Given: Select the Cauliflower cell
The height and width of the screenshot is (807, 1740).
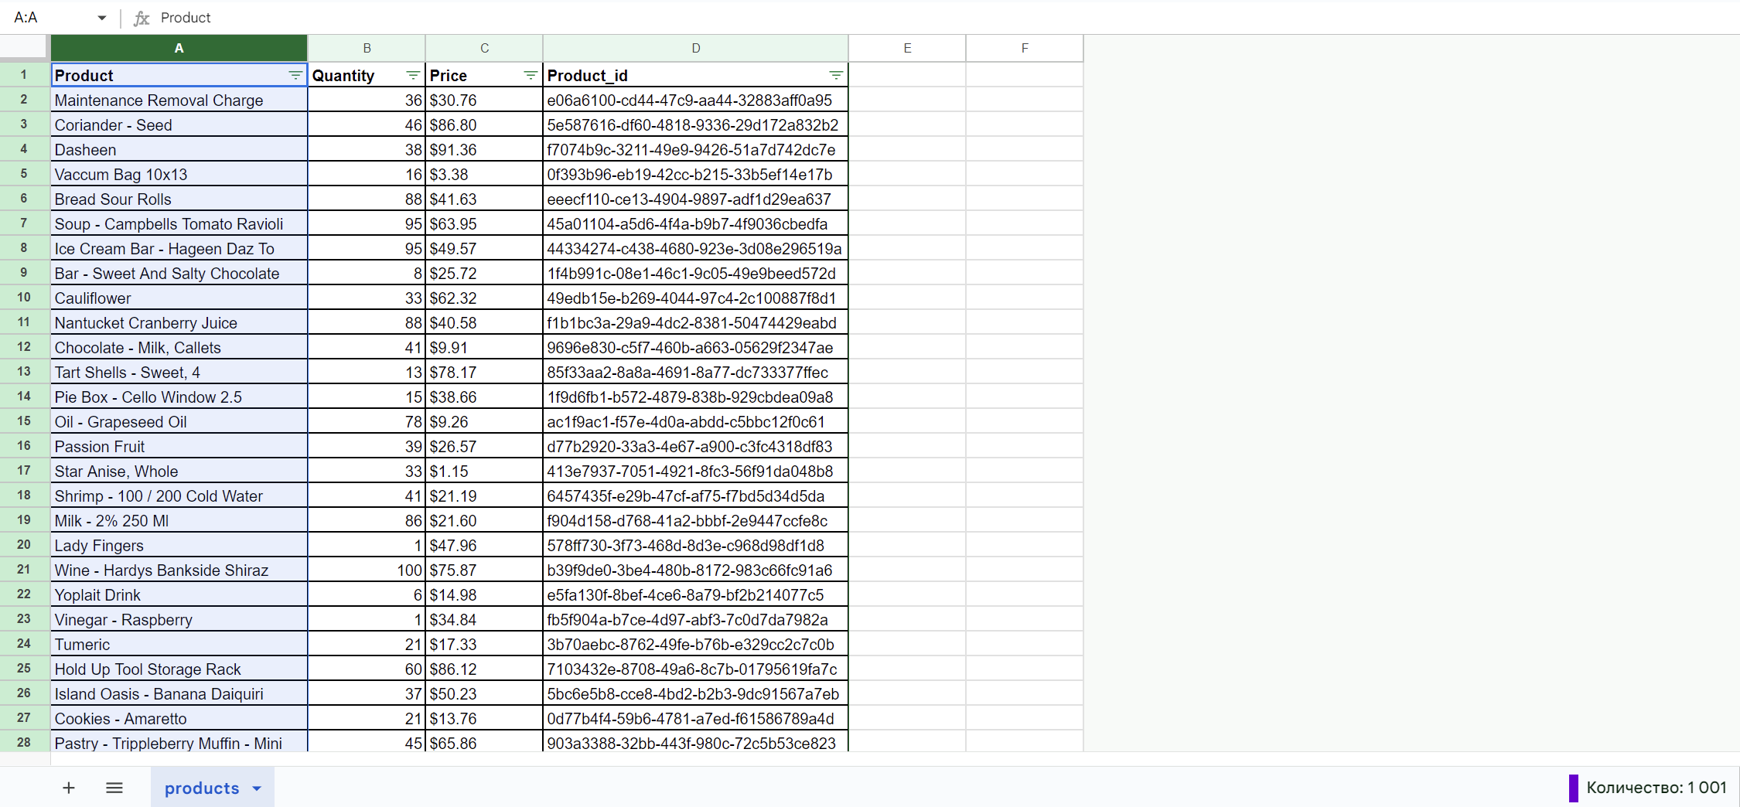Looking at the screenshot, I should (x=179, y=298).
